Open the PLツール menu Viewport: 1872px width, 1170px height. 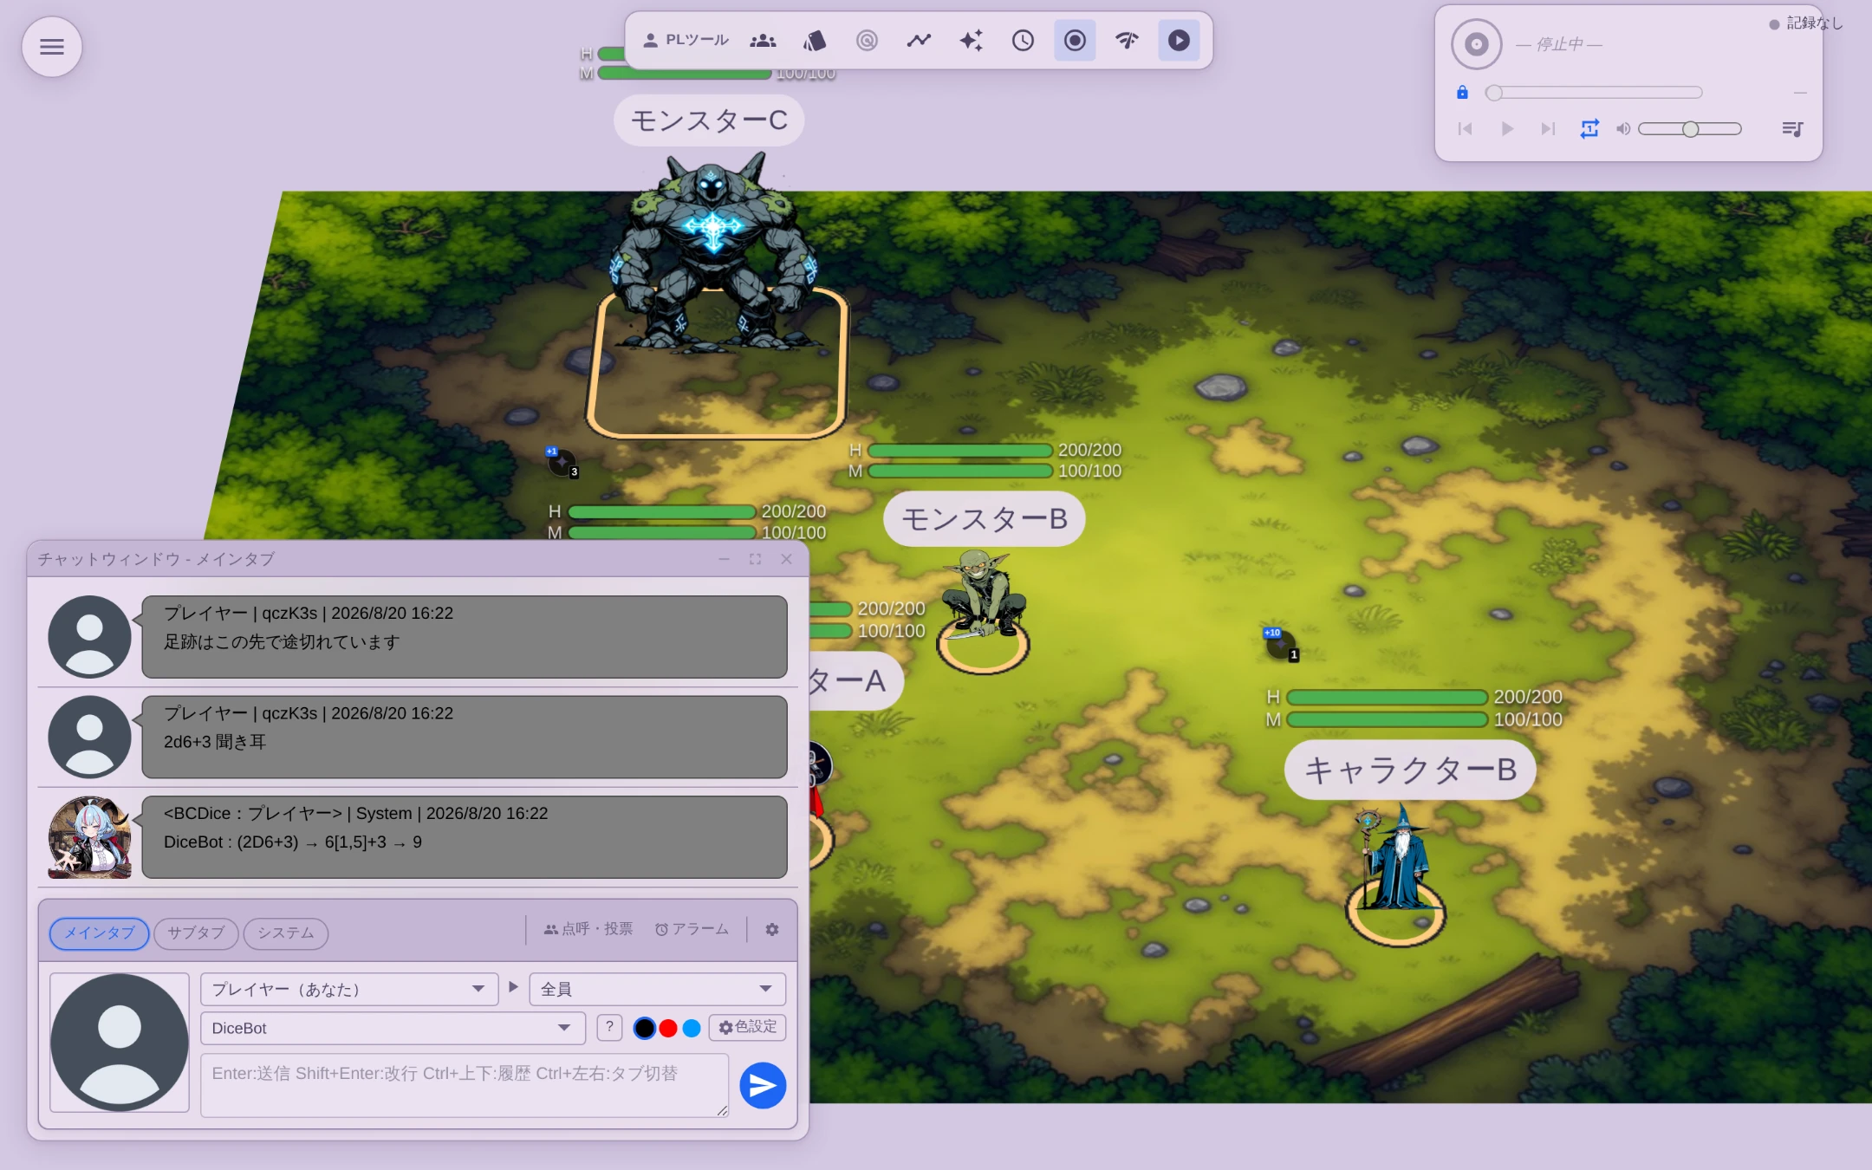(x=686, y=40)
